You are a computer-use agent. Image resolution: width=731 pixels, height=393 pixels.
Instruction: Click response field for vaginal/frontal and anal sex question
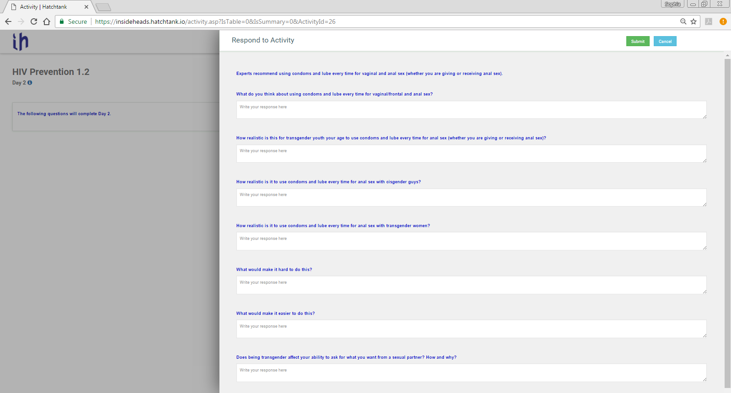pos(471,110)
